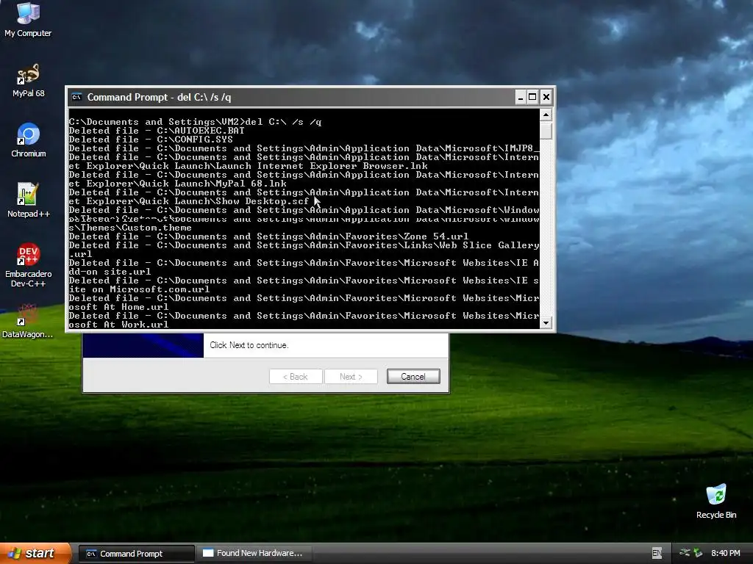Open the Start menu
Screen dimensions: 753x564
click(35, 553)
